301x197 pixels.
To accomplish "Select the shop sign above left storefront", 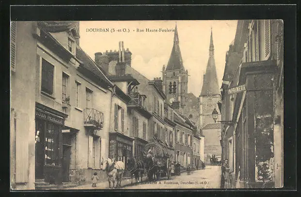I will pos(49,116).
